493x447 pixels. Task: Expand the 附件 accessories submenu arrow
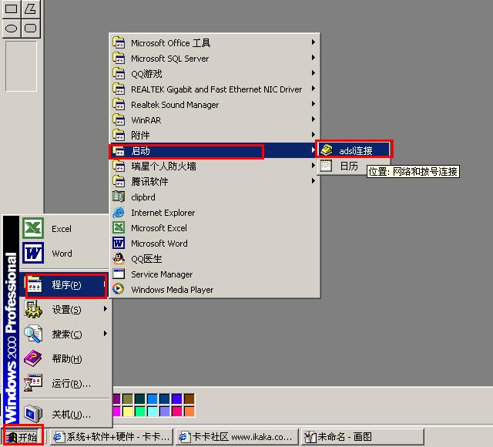coord(314,135)
